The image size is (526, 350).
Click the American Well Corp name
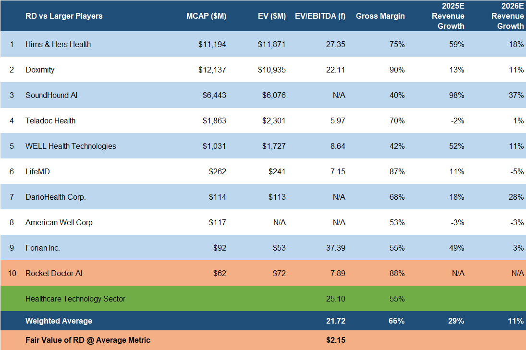59,222
